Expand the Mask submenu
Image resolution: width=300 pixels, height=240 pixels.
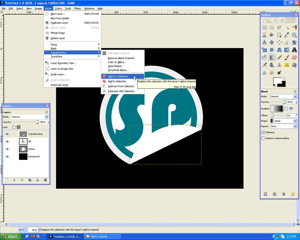click(72, 49)
